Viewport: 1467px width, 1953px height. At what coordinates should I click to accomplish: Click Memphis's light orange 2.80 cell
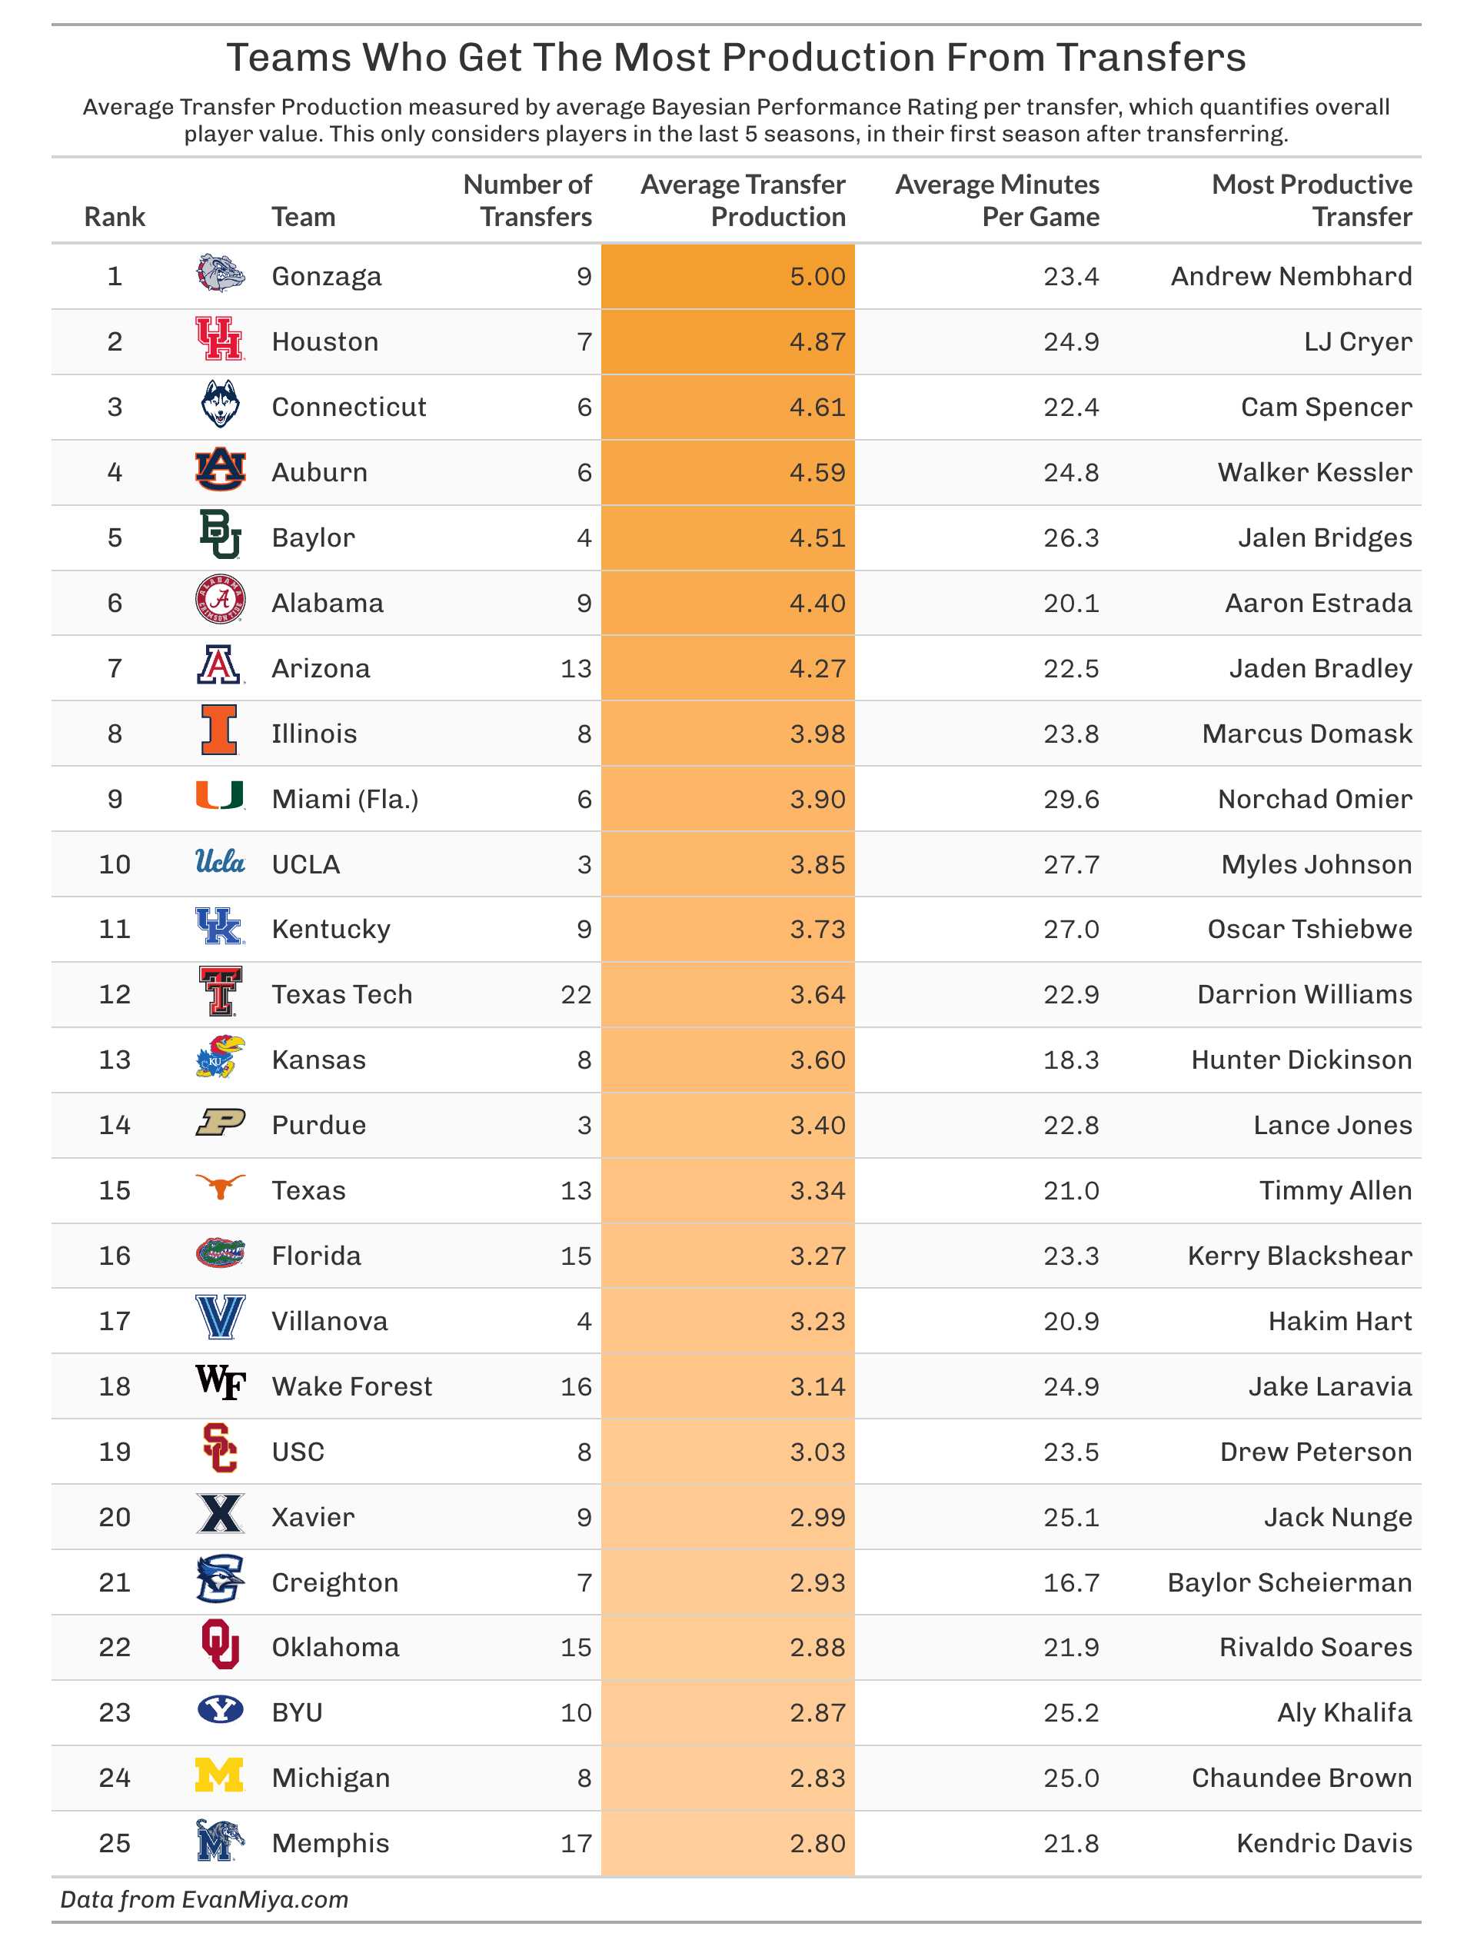pyautogui.click(x=728, y=1844)
